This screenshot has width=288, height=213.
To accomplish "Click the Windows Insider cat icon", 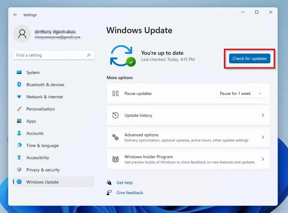I will coord(115,159).
